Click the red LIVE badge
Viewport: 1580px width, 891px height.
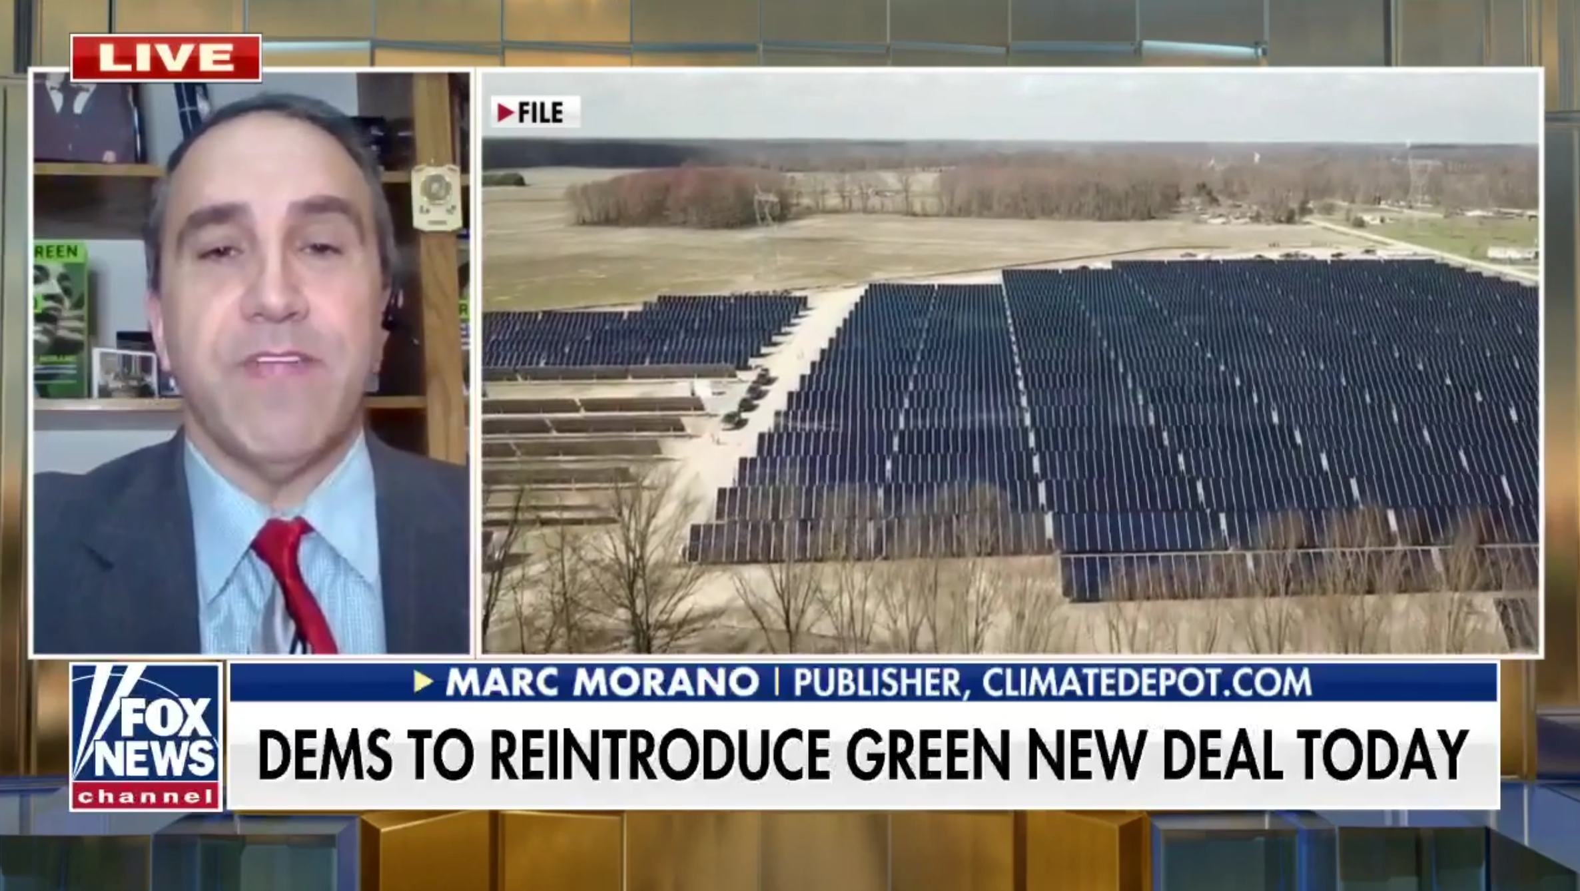(166, 58)
